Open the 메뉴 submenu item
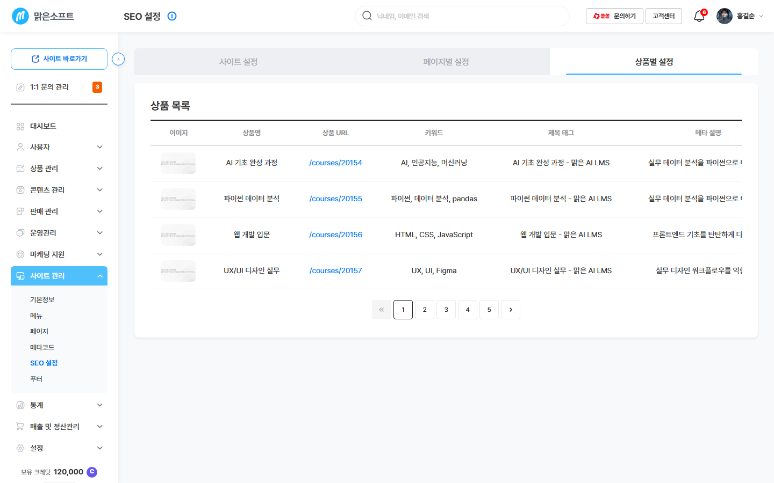Viewport: 774px width, 483px height. click(36, 316)
